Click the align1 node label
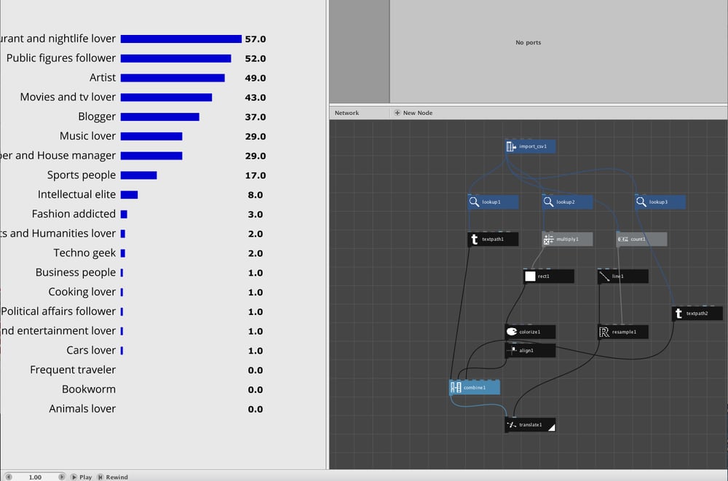Viewport: 728px width, 481px height. click(526, 351)
